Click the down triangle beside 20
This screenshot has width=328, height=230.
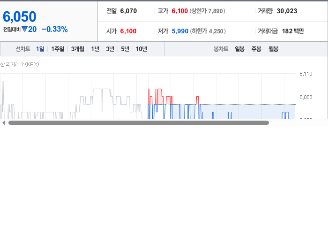[x=24, y=29]
